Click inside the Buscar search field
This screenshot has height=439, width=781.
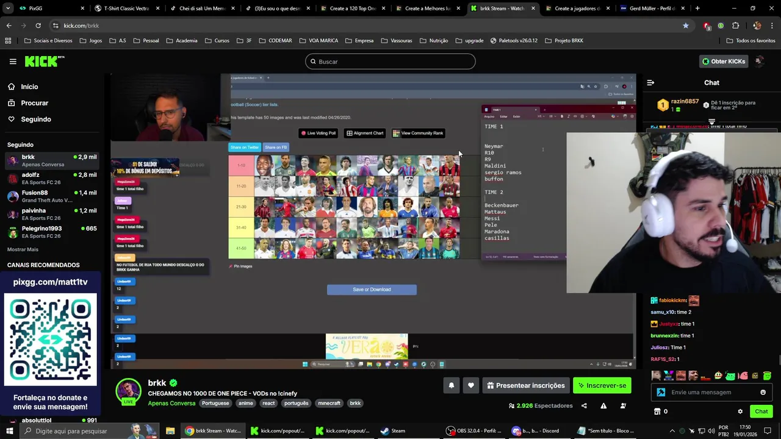(x=390, y=62)
